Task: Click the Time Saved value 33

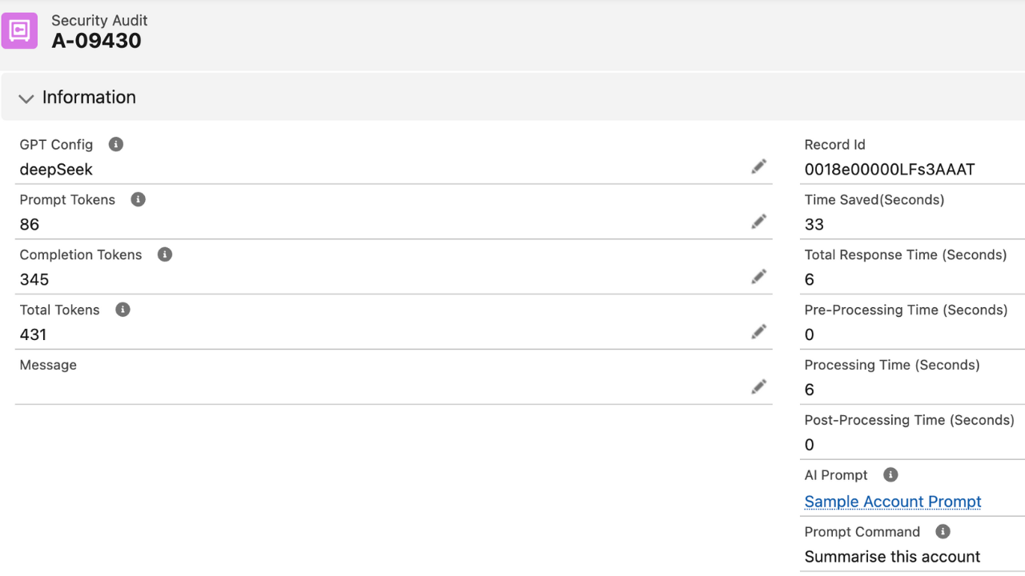Action: [x=814, y=225]
